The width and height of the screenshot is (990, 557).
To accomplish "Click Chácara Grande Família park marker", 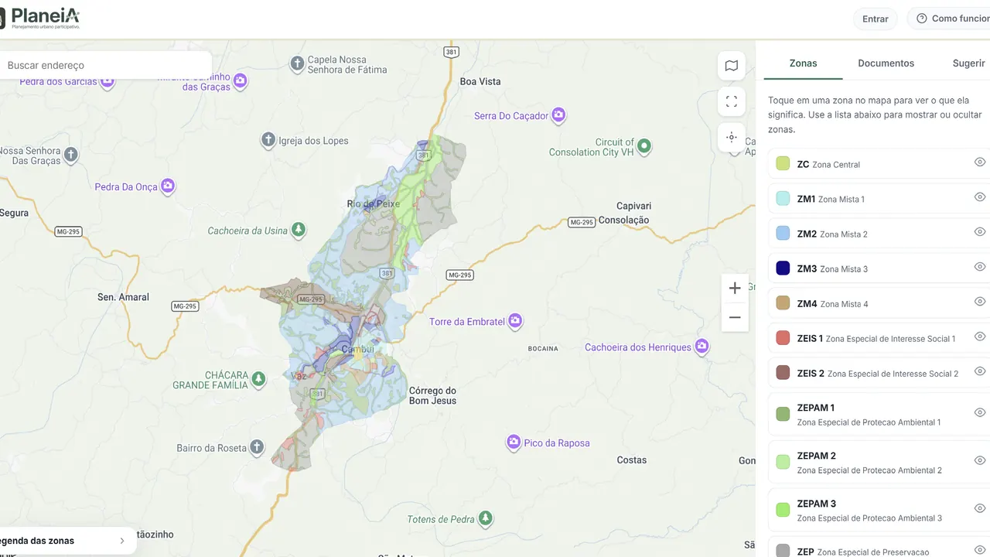I will pyautogui.click(x=258, y=379).
